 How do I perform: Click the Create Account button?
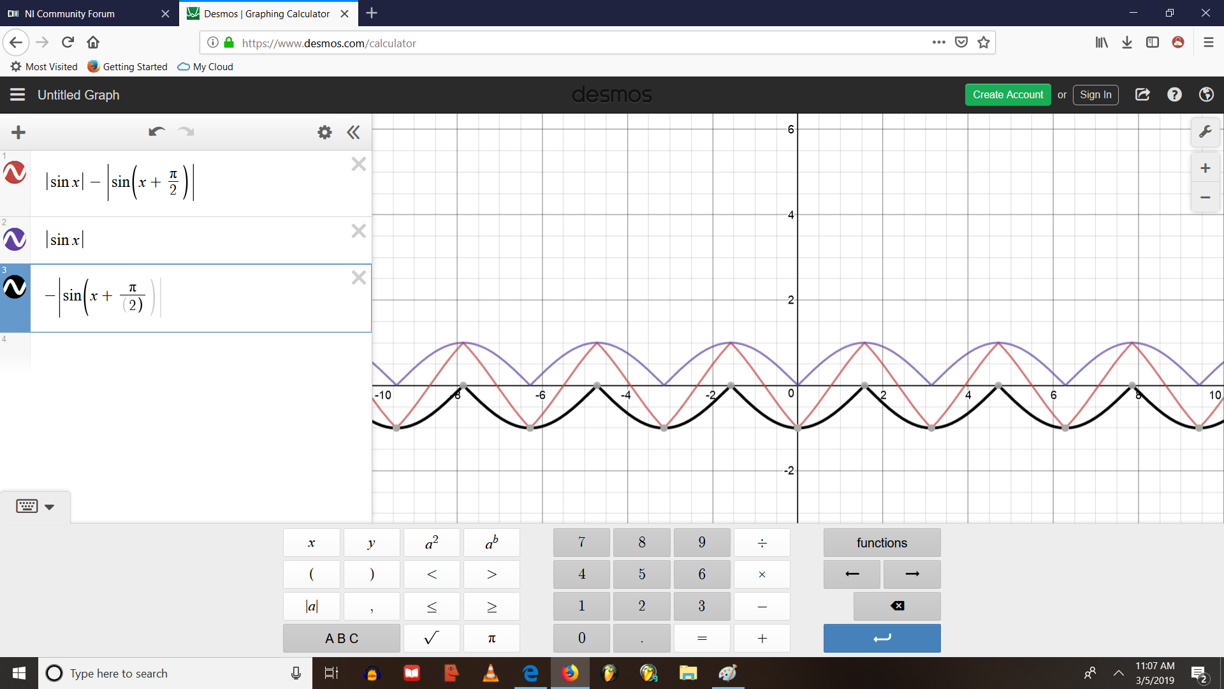click(1007, 94)
